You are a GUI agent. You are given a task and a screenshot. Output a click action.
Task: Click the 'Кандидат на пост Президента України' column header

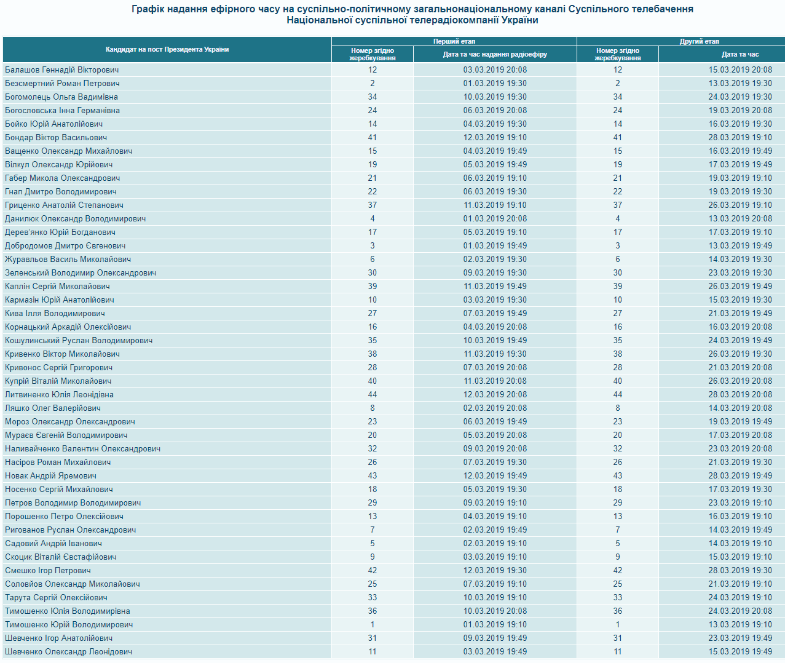tap(167, 49)
